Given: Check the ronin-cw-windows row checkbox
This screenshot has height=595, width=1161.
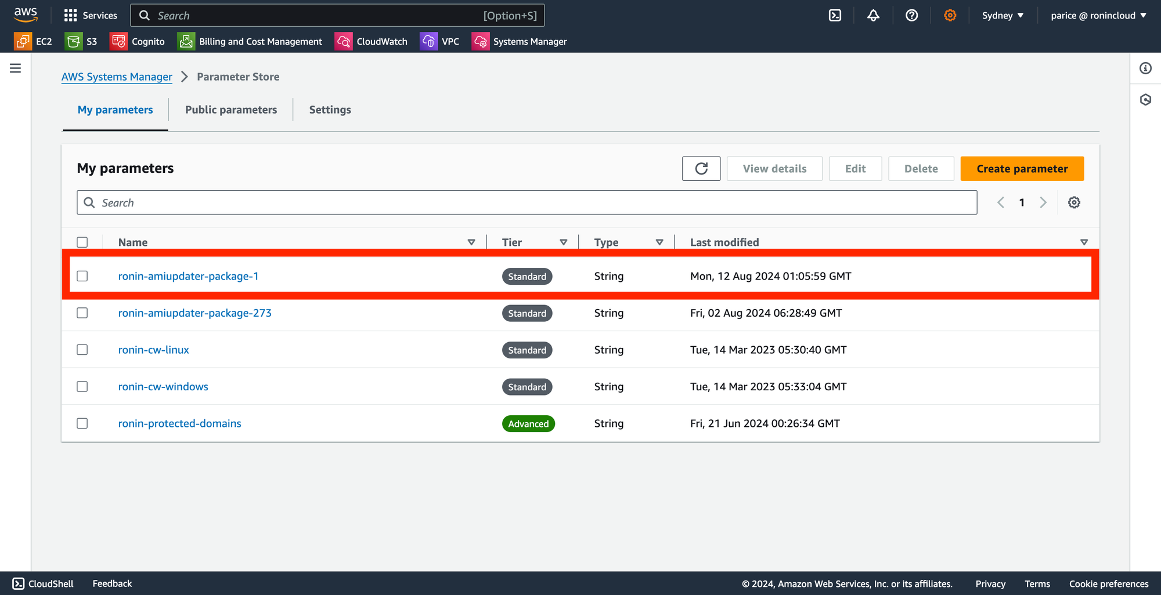Looking at the screenshot, I should click(x=82, y=387).
